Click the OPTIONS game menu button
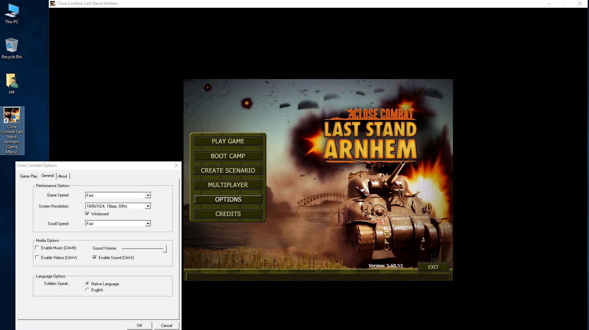 click(x=228, y=199)
